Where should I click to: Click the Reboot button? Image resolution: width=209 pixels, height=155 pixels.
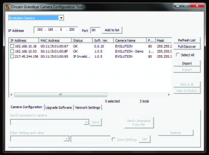click(x=176, y=133)
